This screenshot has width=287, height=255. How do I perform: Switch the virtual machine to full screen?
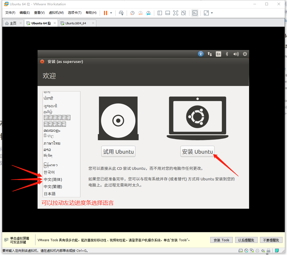175,13
